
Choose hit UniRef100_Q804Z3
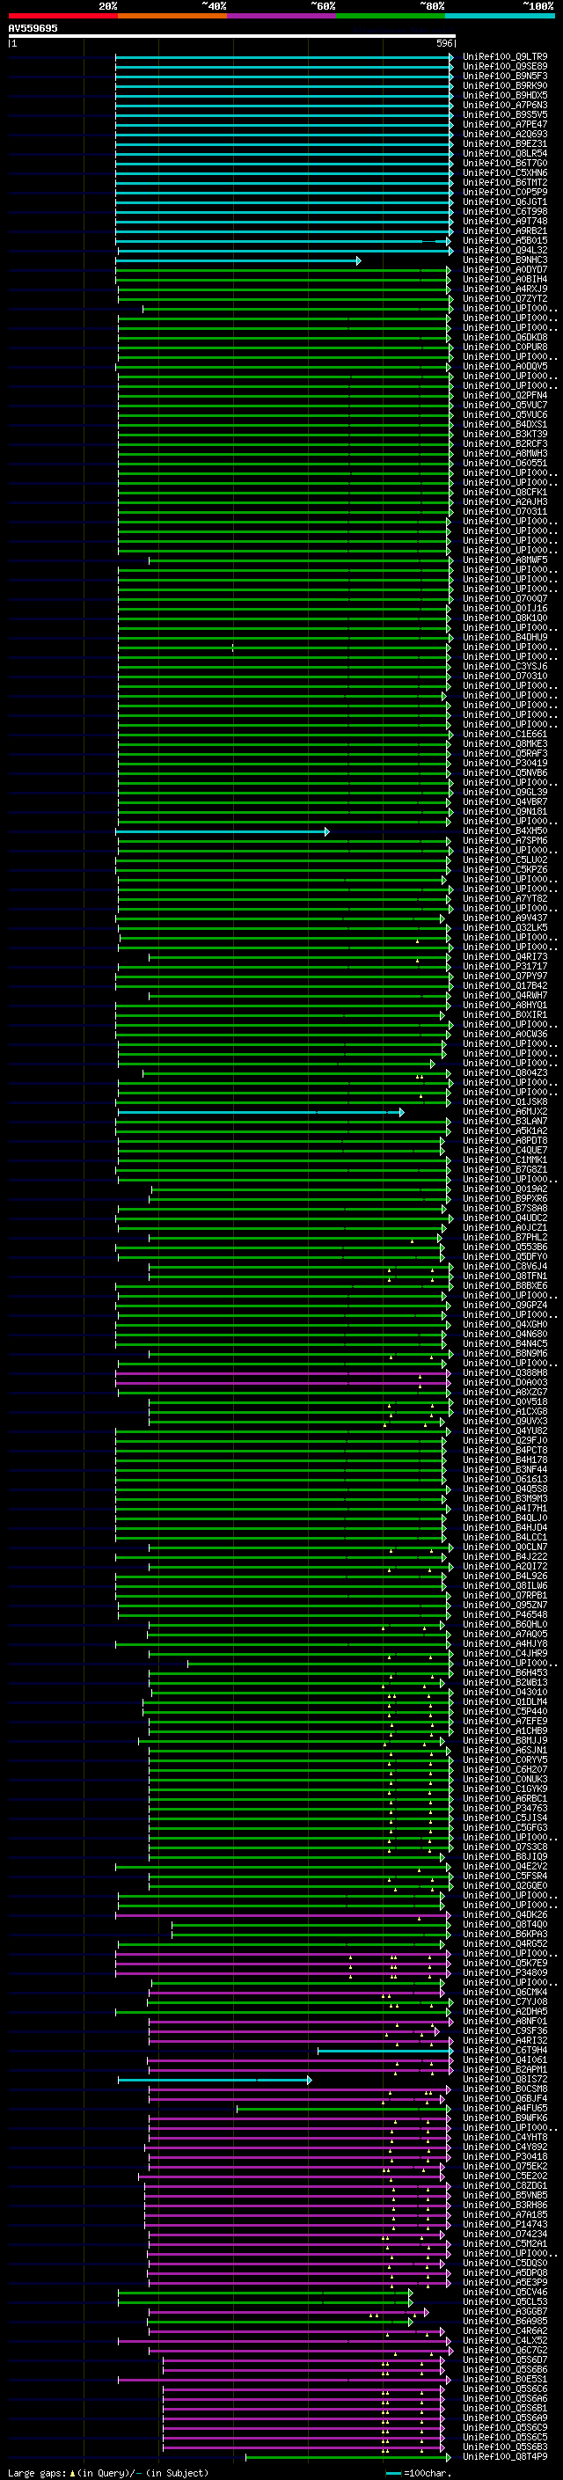504,1072
